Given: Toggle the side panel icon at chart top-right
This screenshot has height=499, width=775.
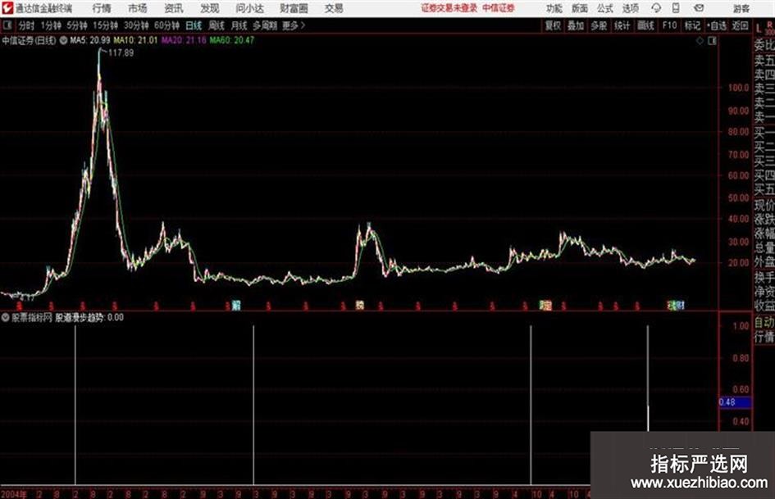Looking at the screenshot, I should pyautogui.click(x=712, y=41).
